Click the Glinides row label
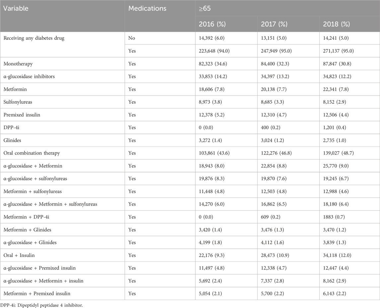Image resolution: width=380 pixels, height=308 pixels. click(12, 141)
